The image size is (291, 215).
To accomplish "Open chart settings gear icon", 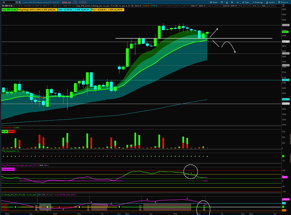I will coord(232,2).
